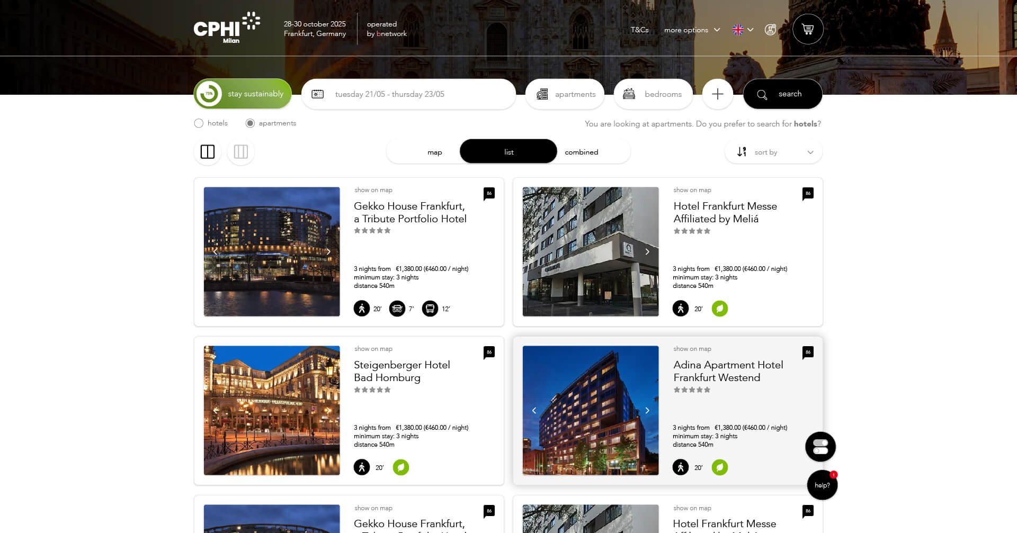This screenshot has height=533, width=1017.
Task: Click the CPHI Milan logo
Action: point(227,28)
